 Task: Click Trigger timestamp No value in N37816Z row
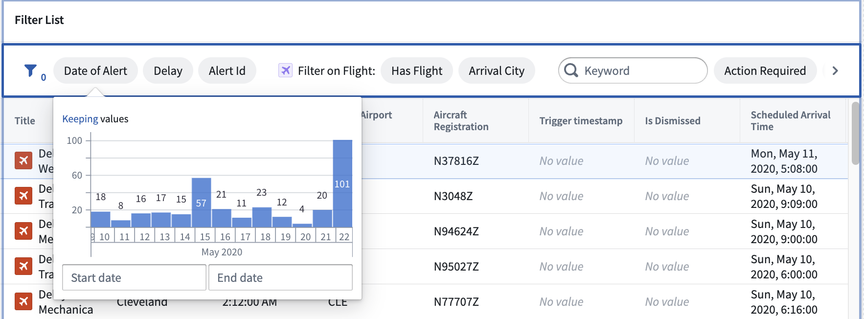(x=561, y=161)
